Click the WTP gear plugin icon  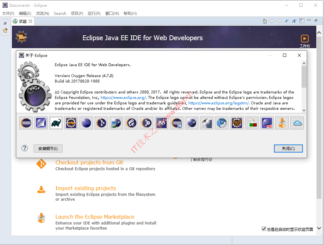pos(71,123)
